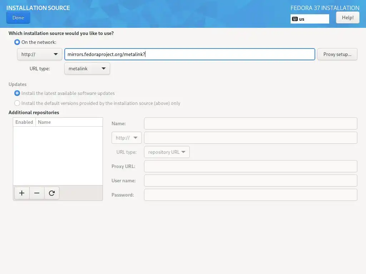Click the remove repository minus icon
Image resolution: width=366 pixels, height=274 pixels.
tap(37, 193)
